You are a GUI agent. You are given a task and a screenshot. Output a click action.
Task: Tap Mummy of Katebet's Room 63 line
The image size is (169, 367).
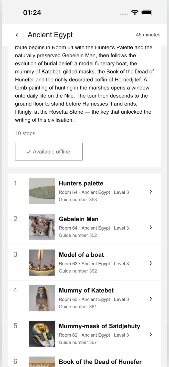point(94,299)
